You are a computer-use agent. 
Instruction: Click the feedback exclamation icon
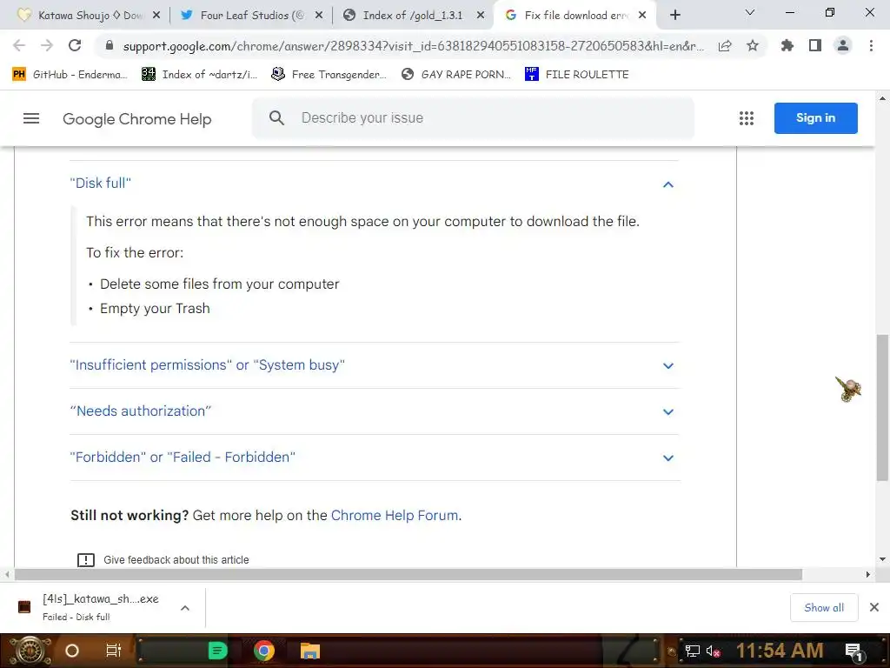(86, 560)
